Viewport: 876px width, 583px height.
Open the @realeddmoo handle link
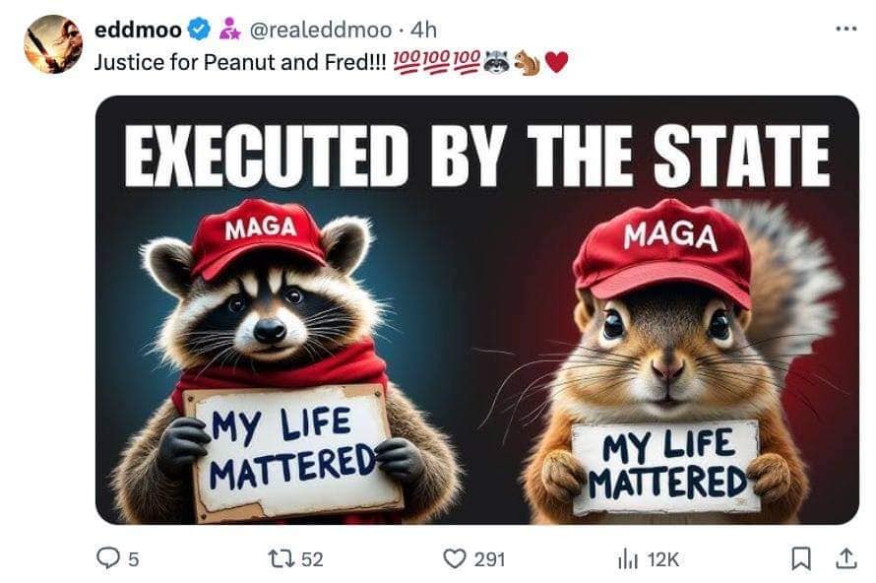[x=321, y=31]
